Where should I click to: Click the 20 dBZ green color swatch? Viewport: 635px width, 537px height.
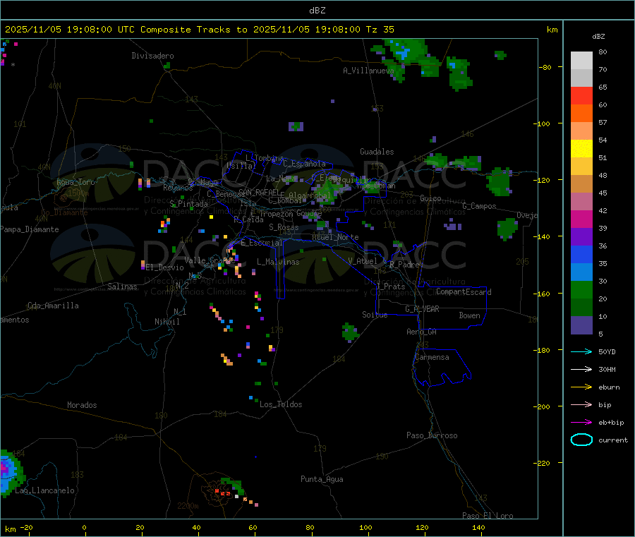(581, 308)
